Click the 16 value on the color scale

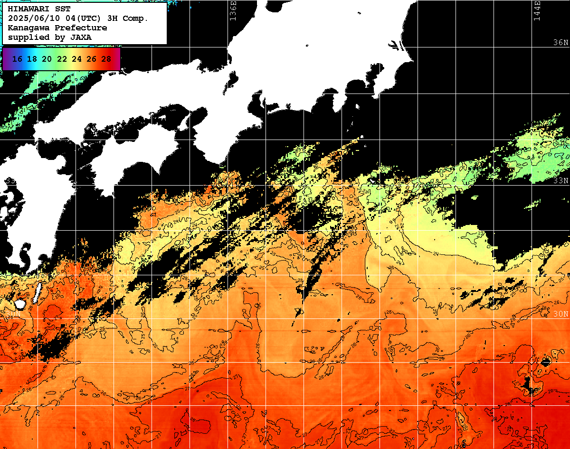click(17, 59)
